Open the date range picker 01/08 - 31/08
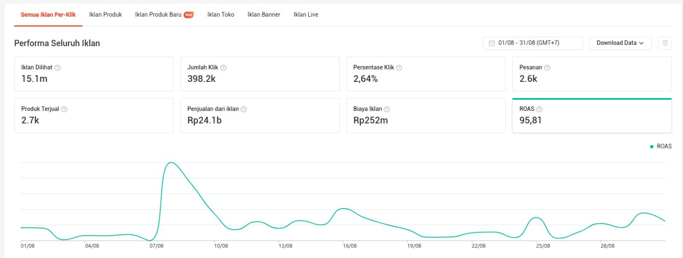 click(533, 43)
